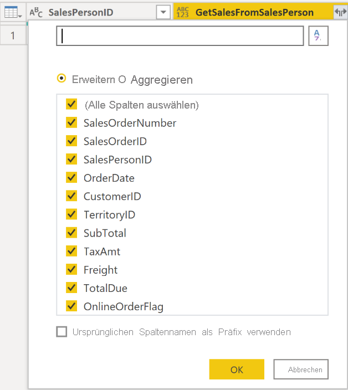Click the expand-column arrows icon
Viewport: 348px width, 390px height.
coord(340,12)
